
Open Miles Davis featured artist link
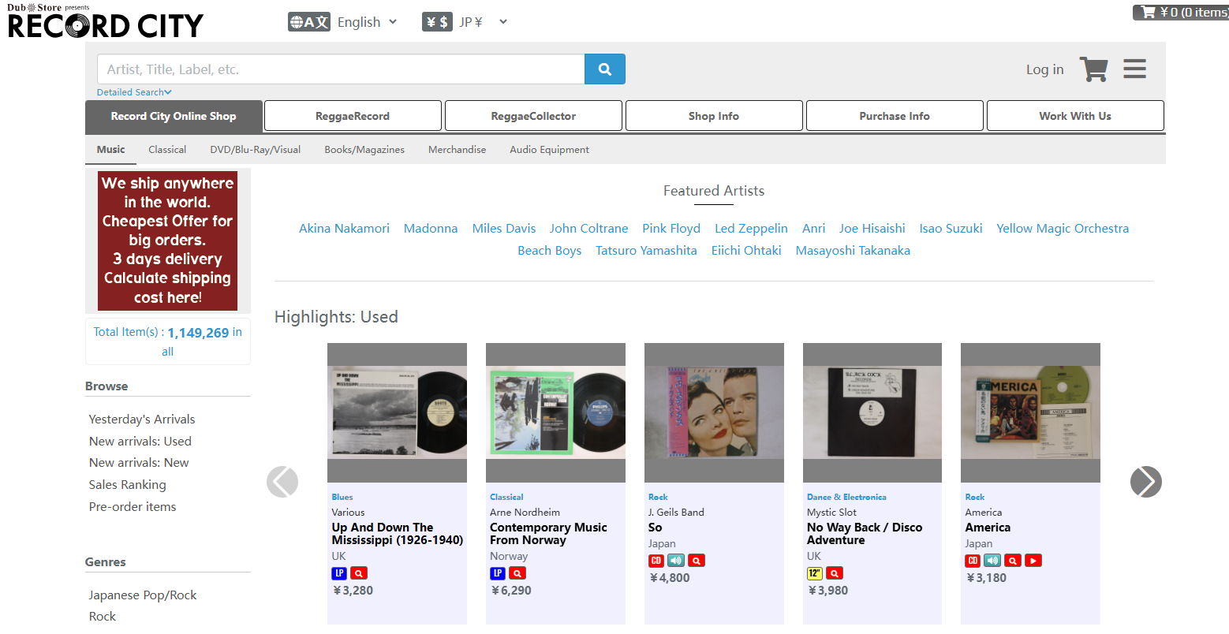tap(503, 229)
